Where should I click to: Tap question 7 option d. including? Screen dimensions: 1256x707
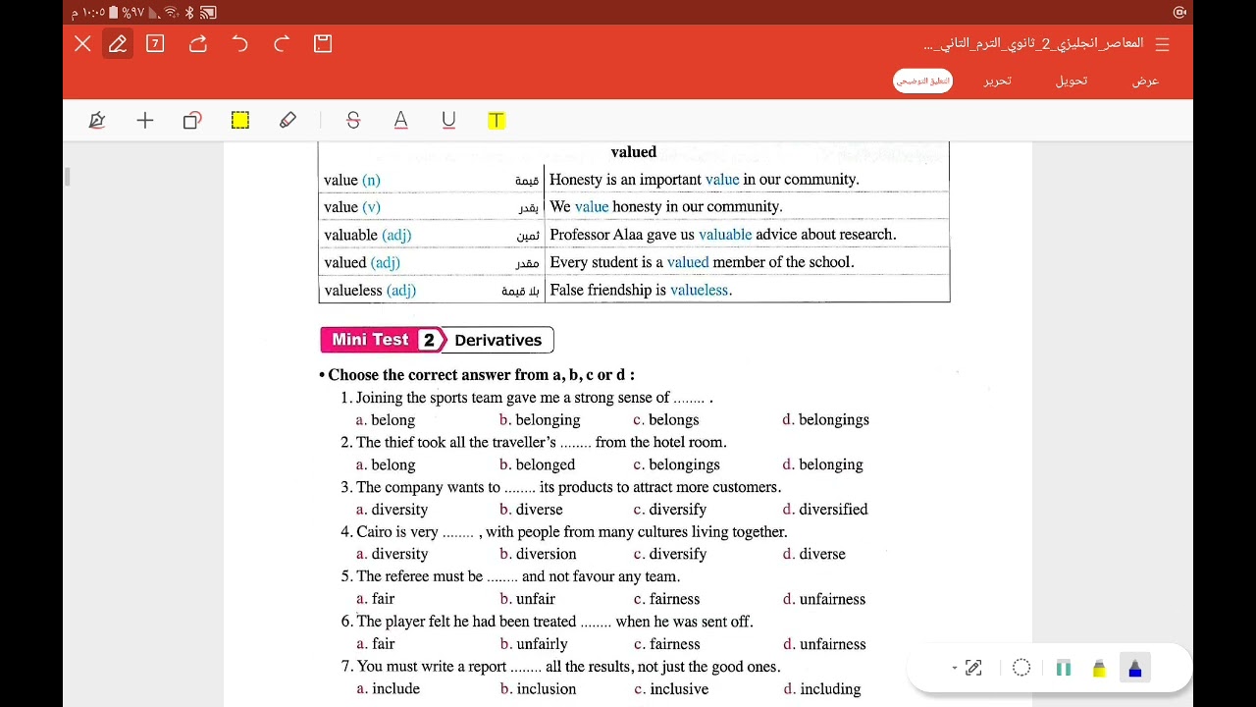click(x=821, y=688)
